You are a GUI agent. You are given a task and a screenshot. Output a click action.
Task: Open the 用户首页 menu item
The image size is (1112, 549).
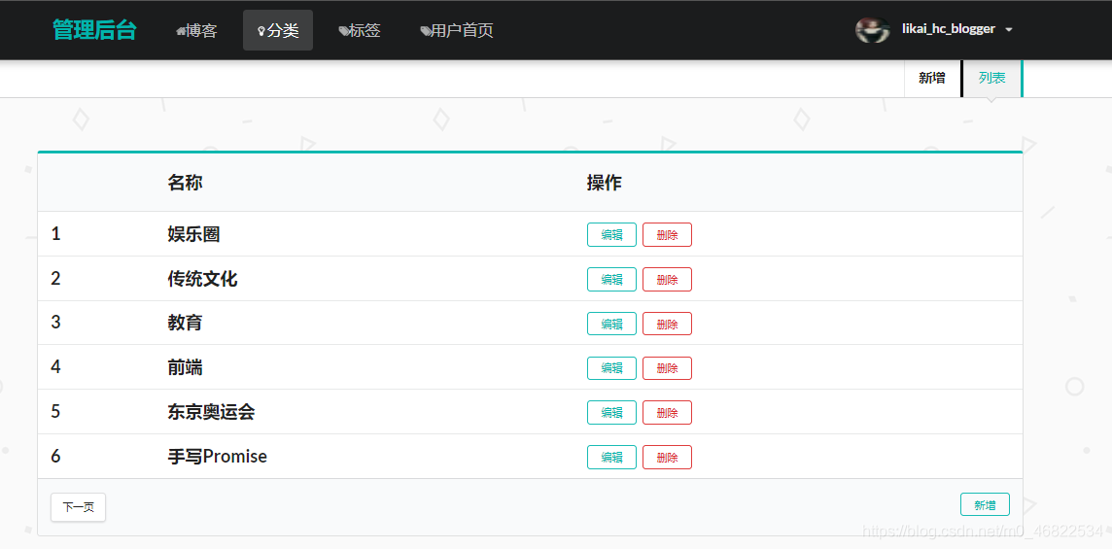point(457,30)
